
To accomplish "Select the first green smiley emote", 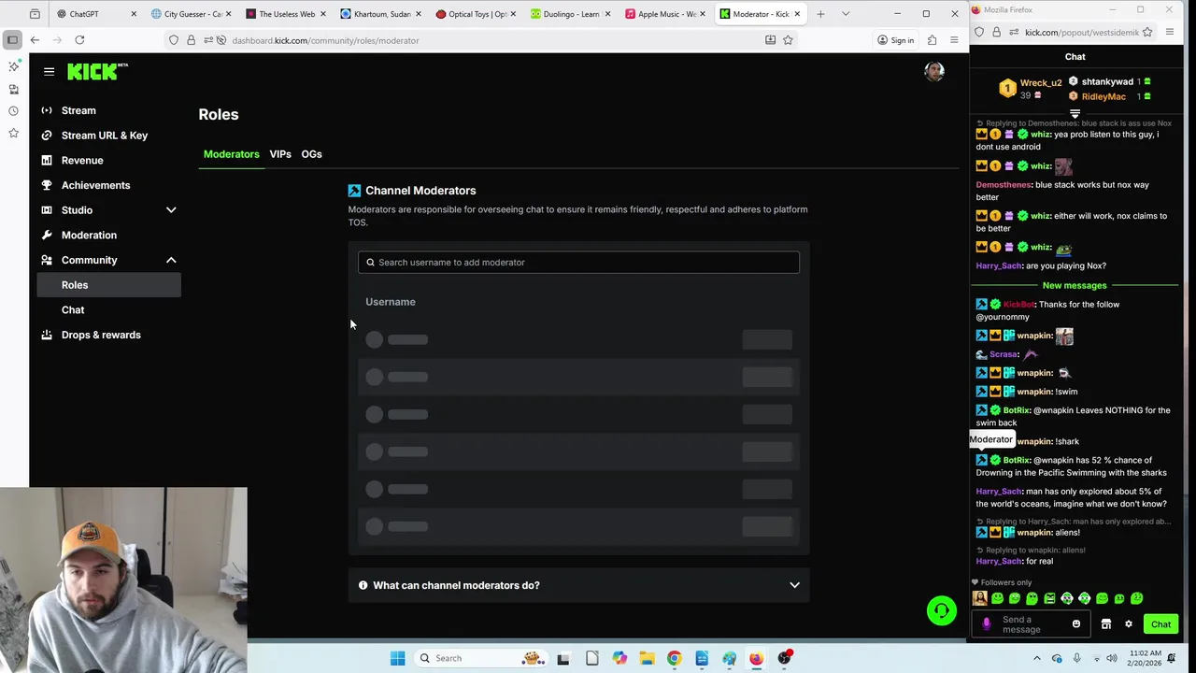I will (x=997, y=598).
